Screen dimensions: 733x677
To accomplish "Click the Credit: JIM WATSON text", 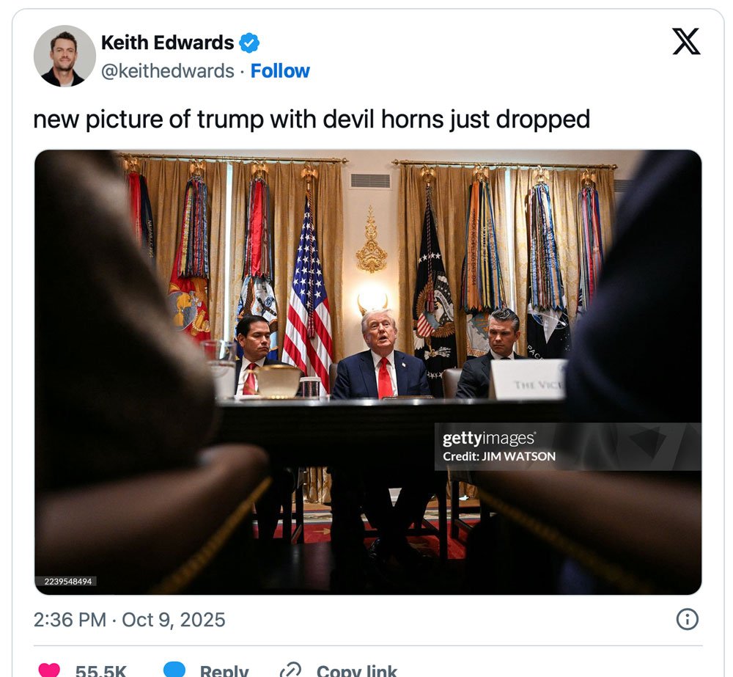I will (499, 456).
